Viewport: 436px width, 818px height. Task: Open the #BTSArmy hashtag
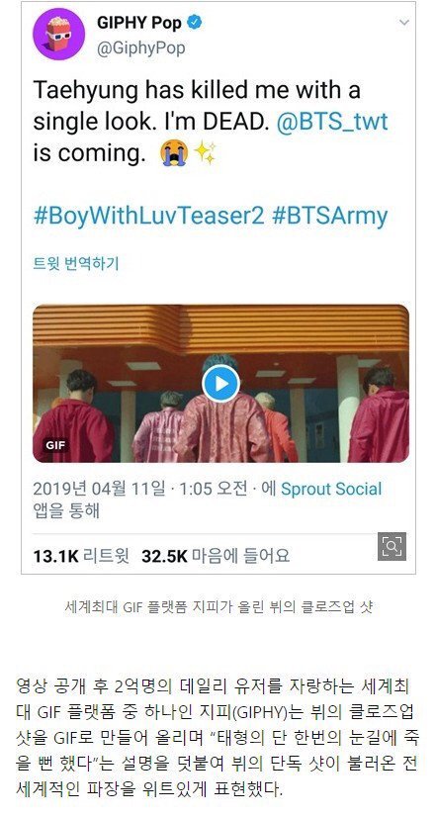click(x=329, y=216)
